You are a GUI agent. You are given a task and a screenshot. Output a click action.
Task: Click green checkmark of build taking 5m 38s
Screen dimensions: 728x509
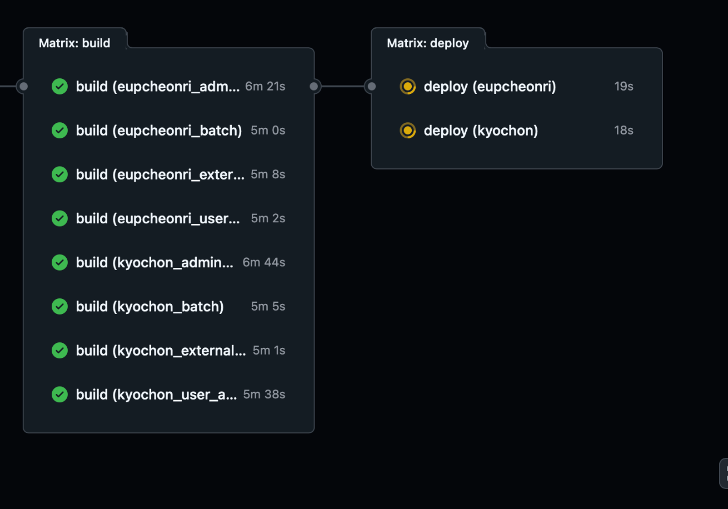[x=59, y=395]
